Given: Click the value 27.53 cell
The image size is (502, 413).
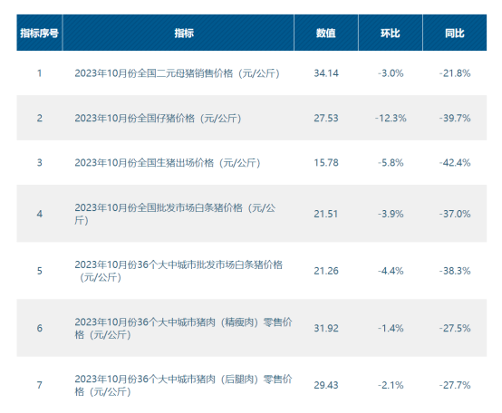Looking at the screenshot, I should 326,118.
